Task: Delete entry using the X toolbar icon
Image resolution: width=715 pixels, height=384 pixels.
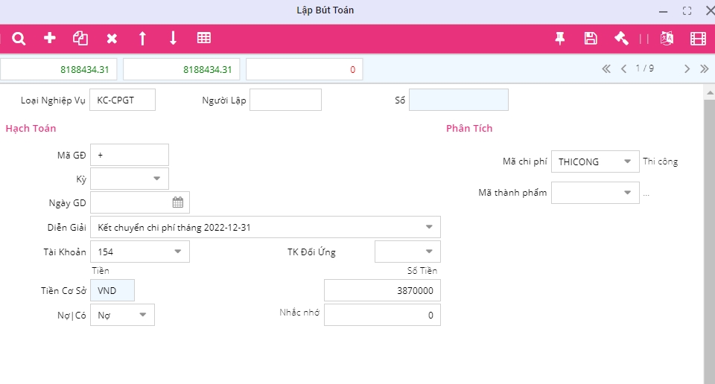Action: pyautogui.click(x=112, y=38)
